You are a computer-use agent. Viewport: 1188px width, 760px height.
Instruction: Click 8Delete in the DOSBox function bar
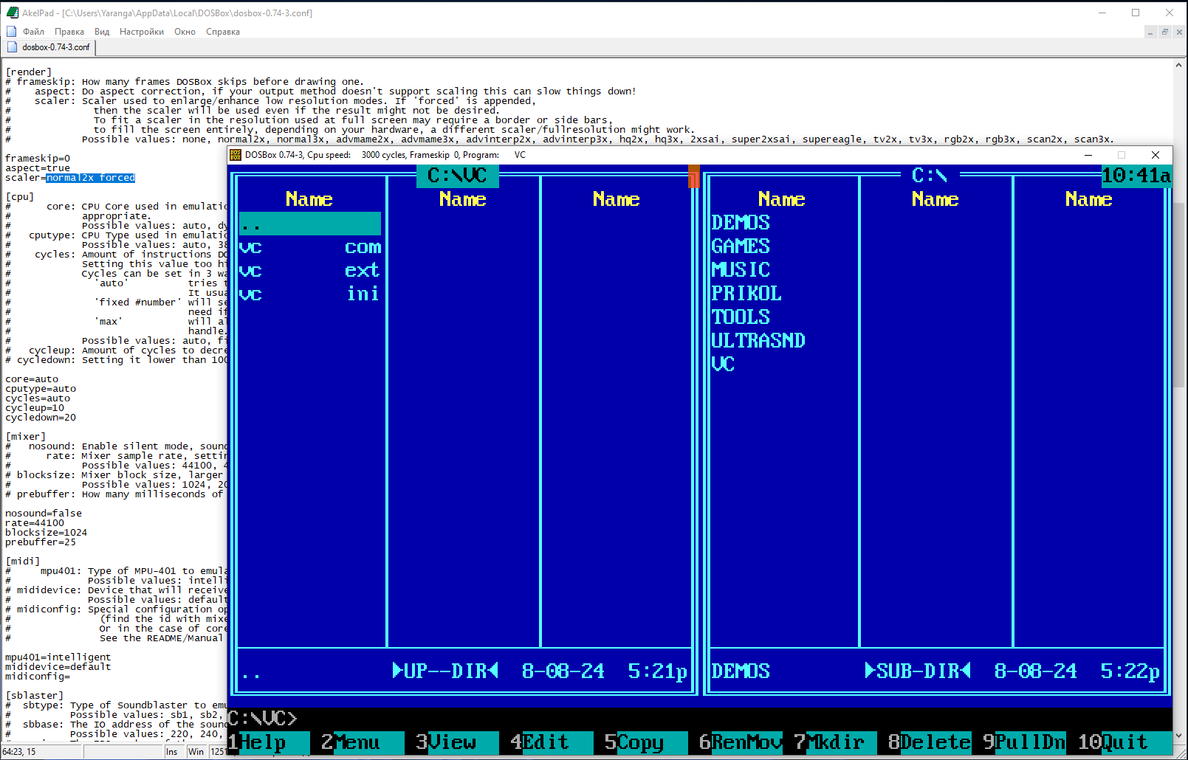930,742
